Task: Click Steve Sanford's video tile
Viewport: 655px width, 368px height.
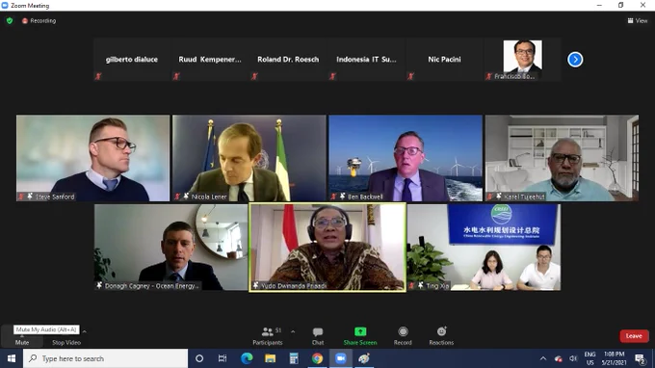Action: coord(93,158)
